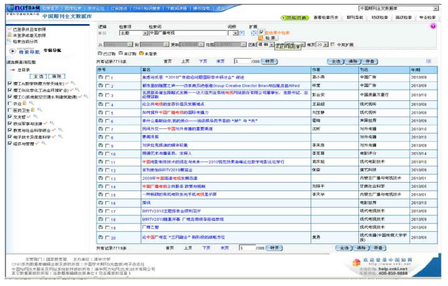Click 清除 under 总目录 in the sidebar
The width and height of the screenshot is (448, 286).
tap(57, 77)
